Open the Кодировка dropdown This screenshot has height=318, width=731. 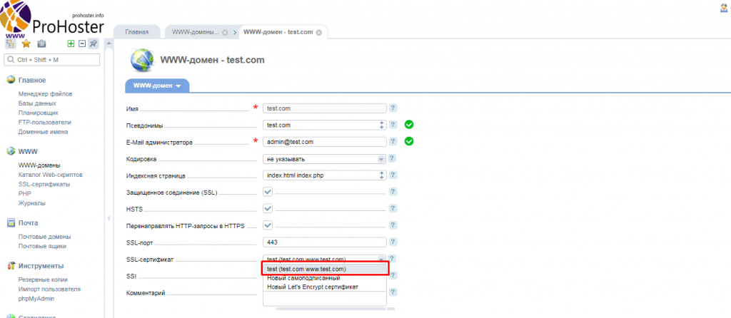[324, 158]
